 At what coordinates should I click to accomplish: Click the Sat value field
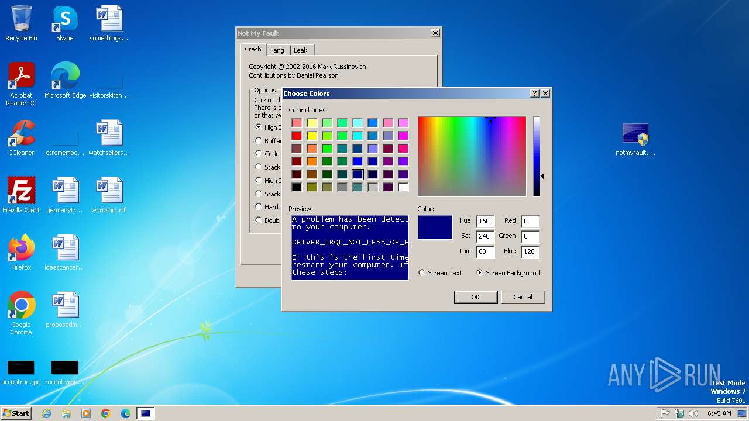(x=485, y=237)
